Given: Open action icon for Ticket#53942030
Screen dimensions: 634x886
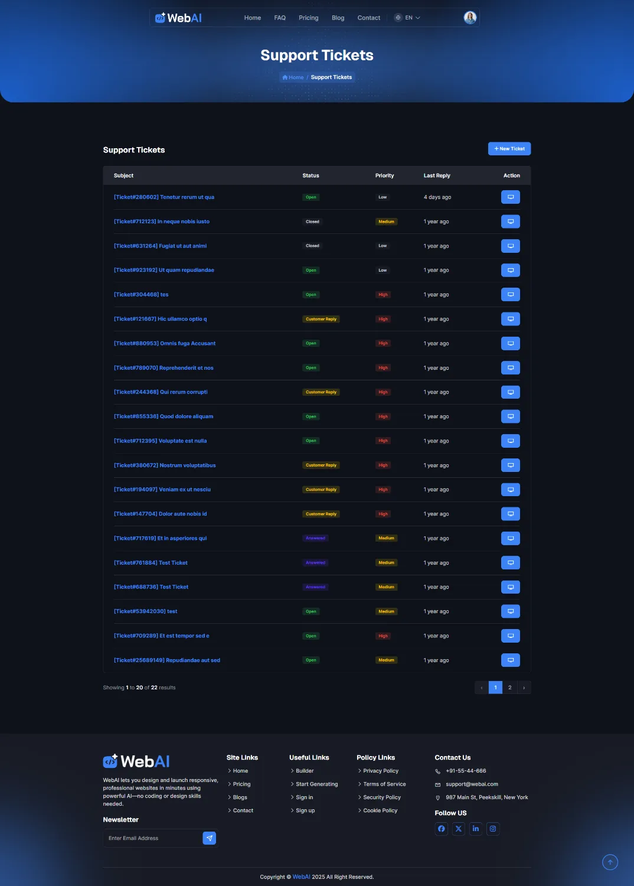Looking at the screenshot, I should (x=510, y=611).
